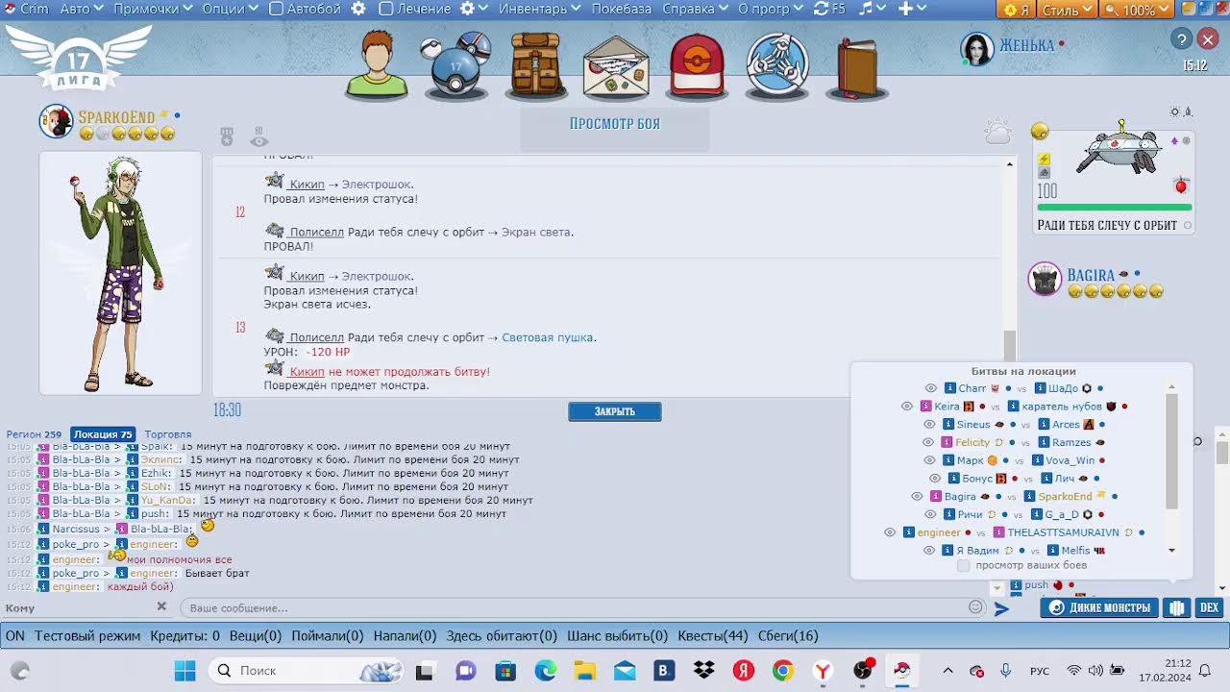Select the Локация 75 chat tab

click(103, 434)
